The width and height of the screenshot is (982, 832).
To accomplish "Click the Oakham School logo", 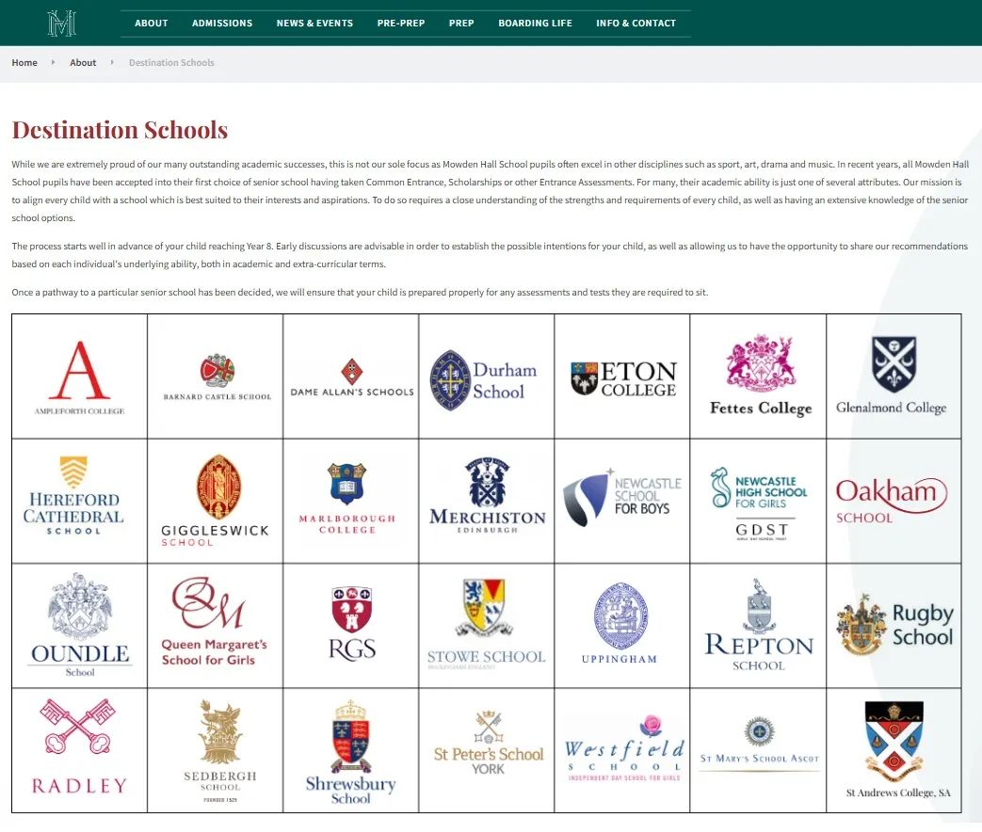I will [893, 501].
